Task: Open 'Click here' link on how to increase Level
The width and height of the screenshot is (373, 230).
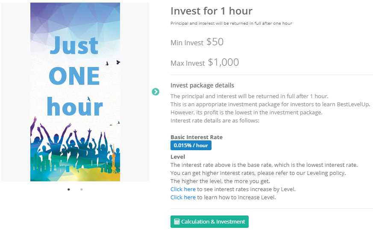Action: point(183,197)
